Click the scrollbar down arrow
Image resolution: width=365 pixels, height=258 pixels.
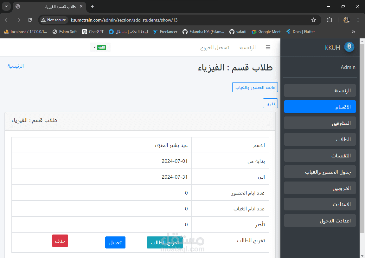[x=362, y=256]
